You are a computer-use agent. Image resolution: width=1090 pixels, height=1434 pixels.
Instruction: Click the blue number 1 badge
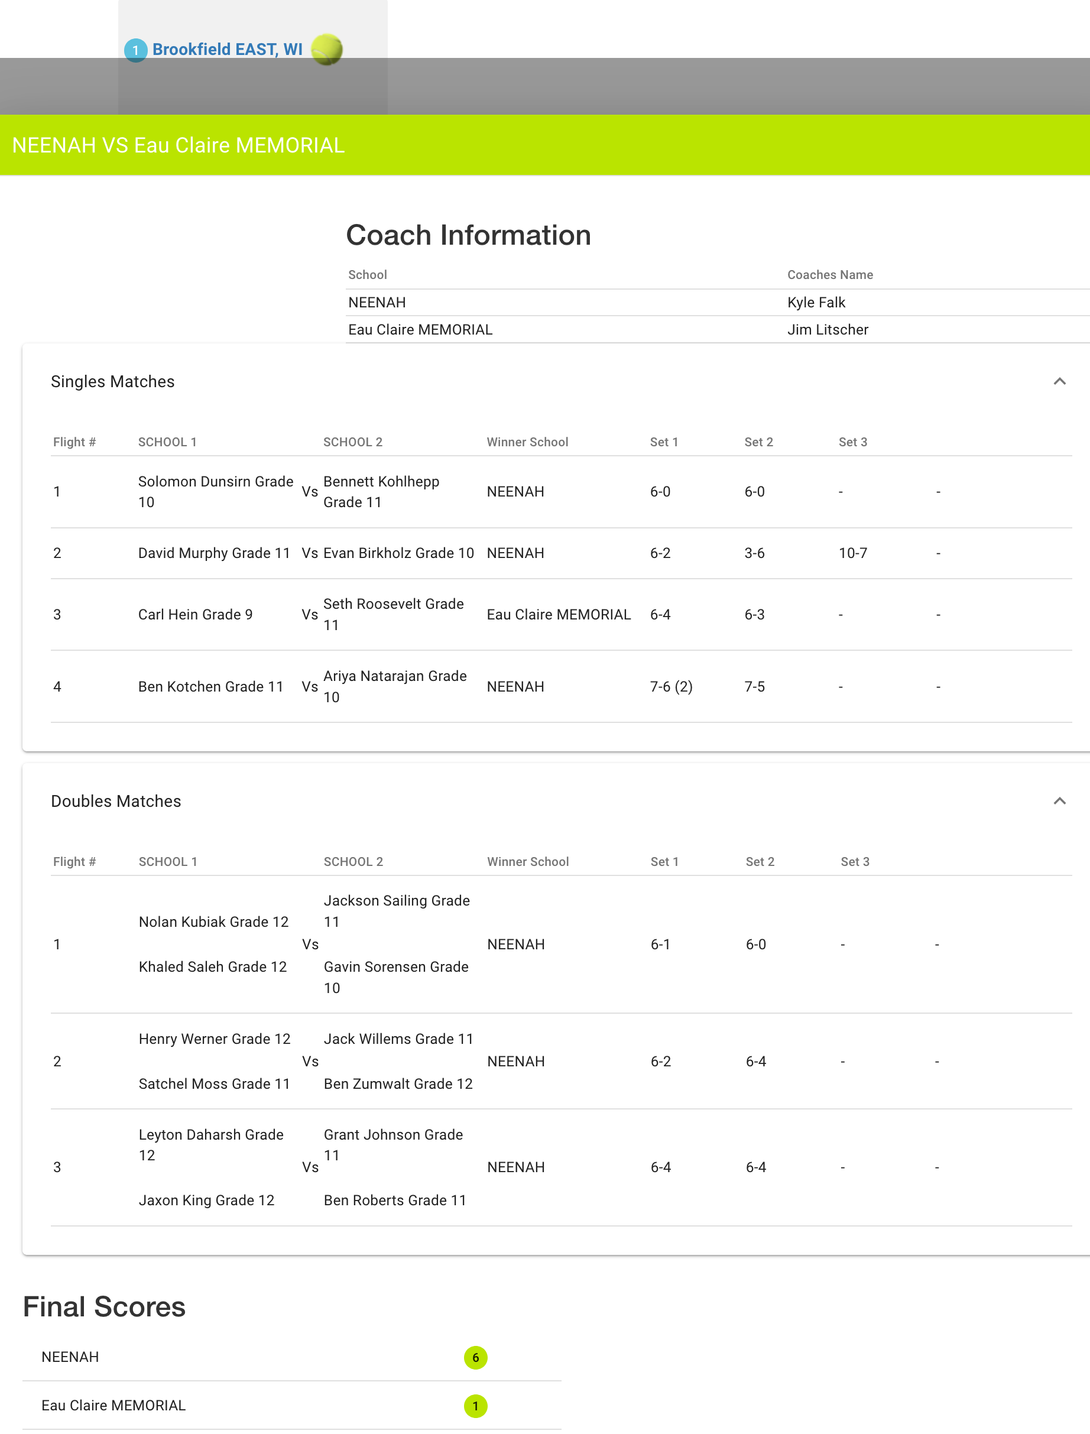click(135, 50)
